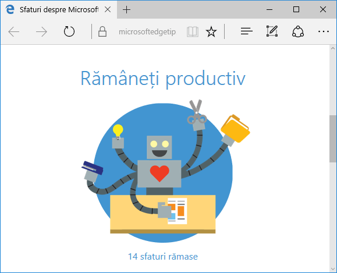Open Reading view book icon

coord(193,32)
